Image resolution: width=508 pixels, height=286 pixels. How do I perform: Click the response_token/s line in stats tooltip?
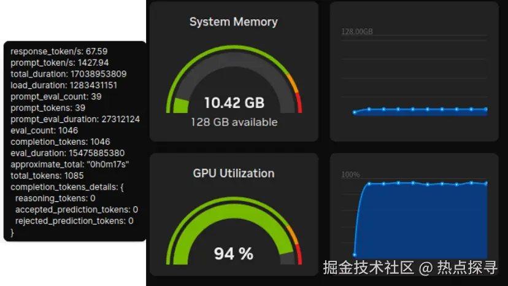[x=59, y=52]
